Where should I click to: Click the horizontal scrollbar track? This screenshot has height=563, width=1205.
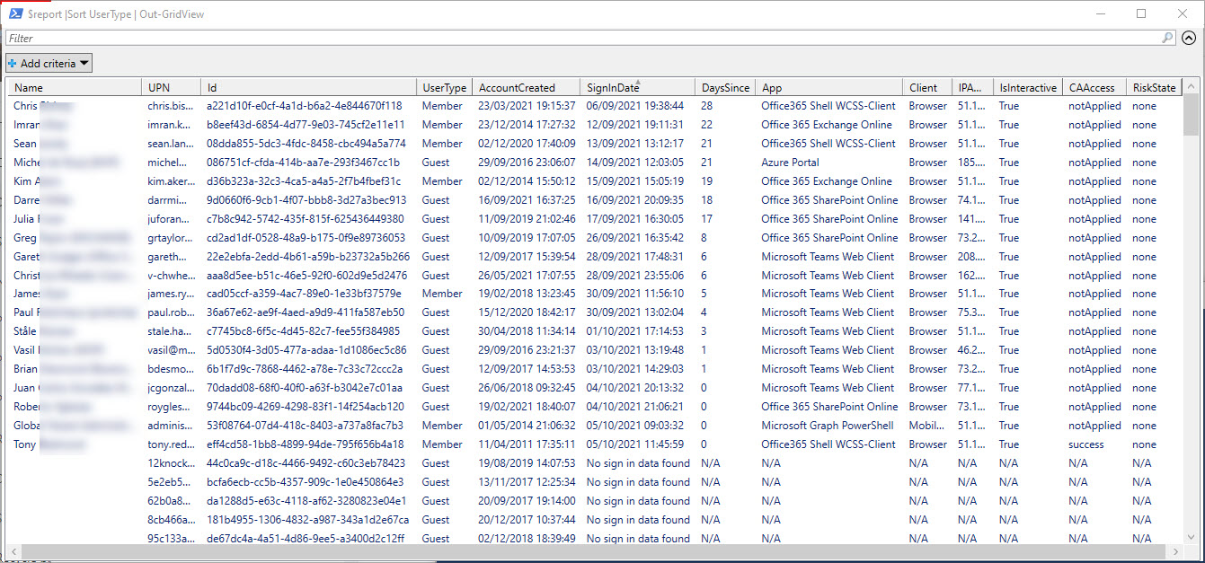[x=593, y=550]
